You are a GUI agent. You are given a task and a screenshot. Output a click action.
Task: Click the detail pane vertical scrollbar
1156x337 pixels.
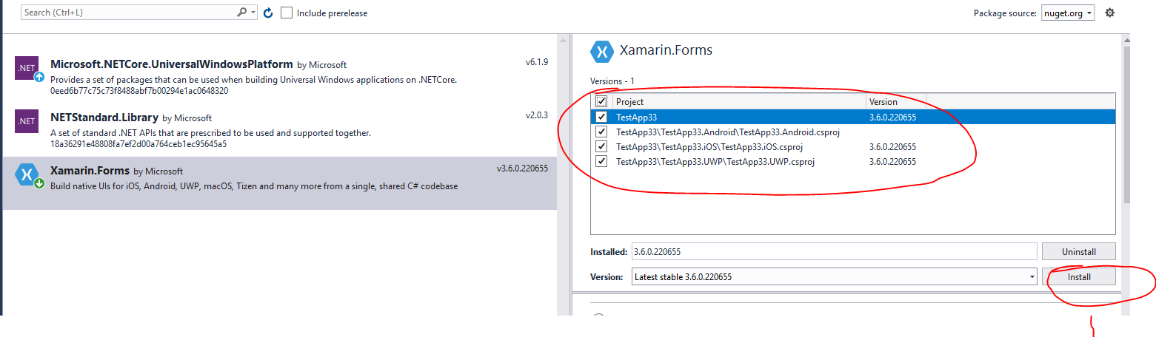(1127, 126)
